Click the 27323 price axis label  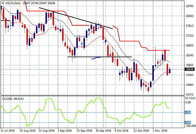click(x=189, y=36)
